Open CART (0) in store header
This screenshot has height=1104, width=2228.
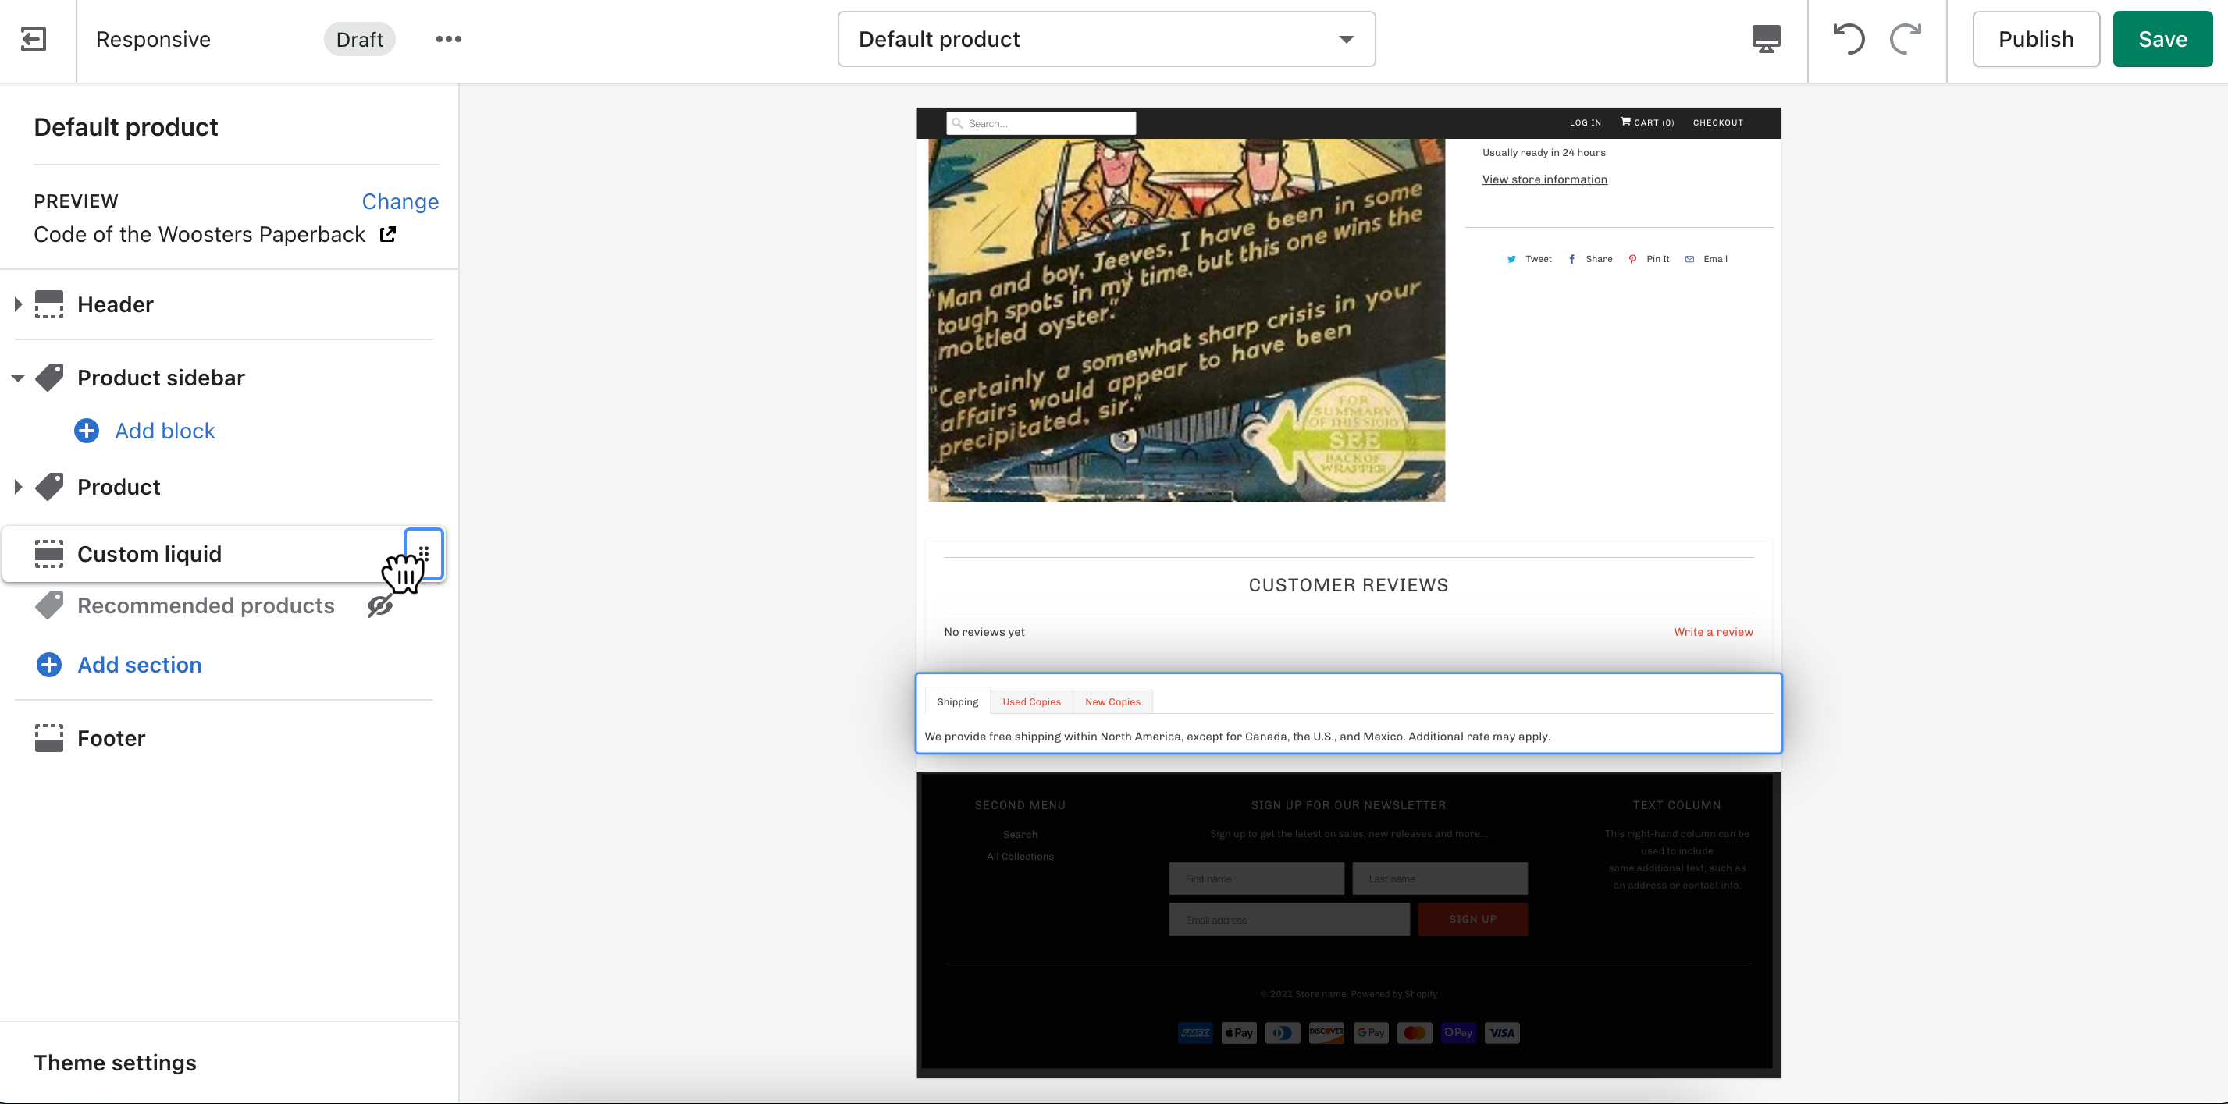tap(1646, 122)
